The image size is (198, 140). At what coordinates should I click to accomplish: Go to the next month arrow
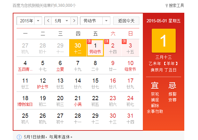click(74, 21)
